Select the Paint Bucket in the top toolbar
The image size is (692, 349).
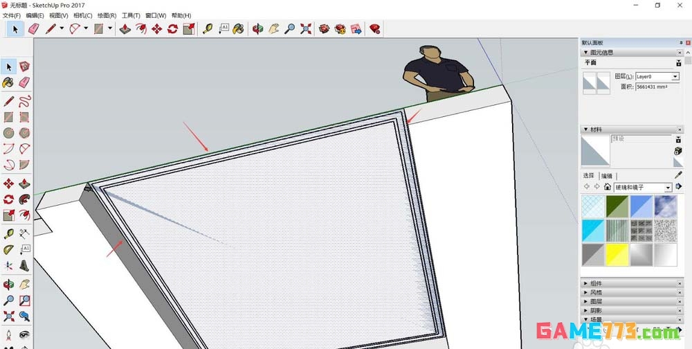point(238,29)
